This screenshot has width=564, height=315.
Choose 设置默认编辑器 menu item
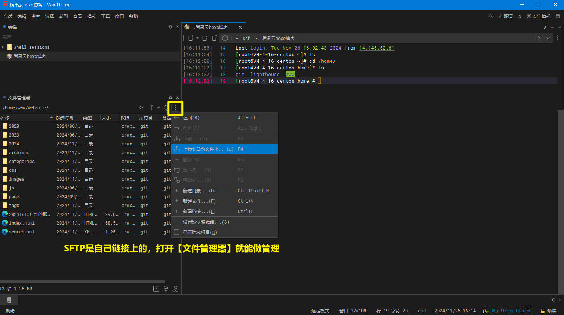[x=224, y=222]
